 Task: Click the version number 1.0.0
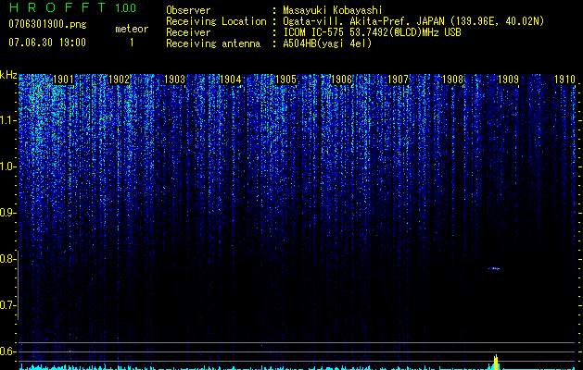click(126, 8)
